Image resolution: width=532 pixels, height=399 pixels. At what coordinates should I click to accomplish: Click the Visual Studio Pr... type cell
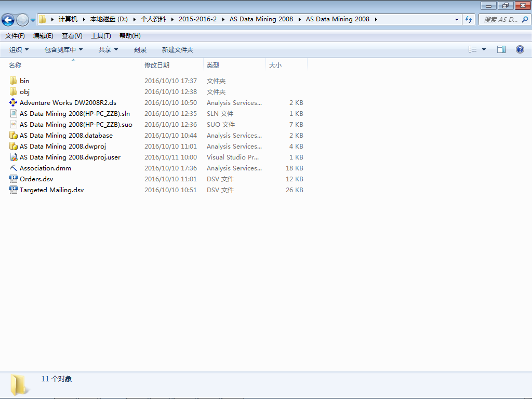tap(233, 157)
